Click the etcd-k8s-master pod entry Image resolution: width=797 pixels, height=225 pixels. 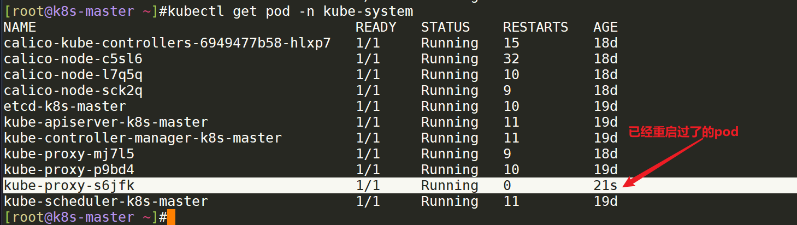pyautogui.click(x=65, y=106)
